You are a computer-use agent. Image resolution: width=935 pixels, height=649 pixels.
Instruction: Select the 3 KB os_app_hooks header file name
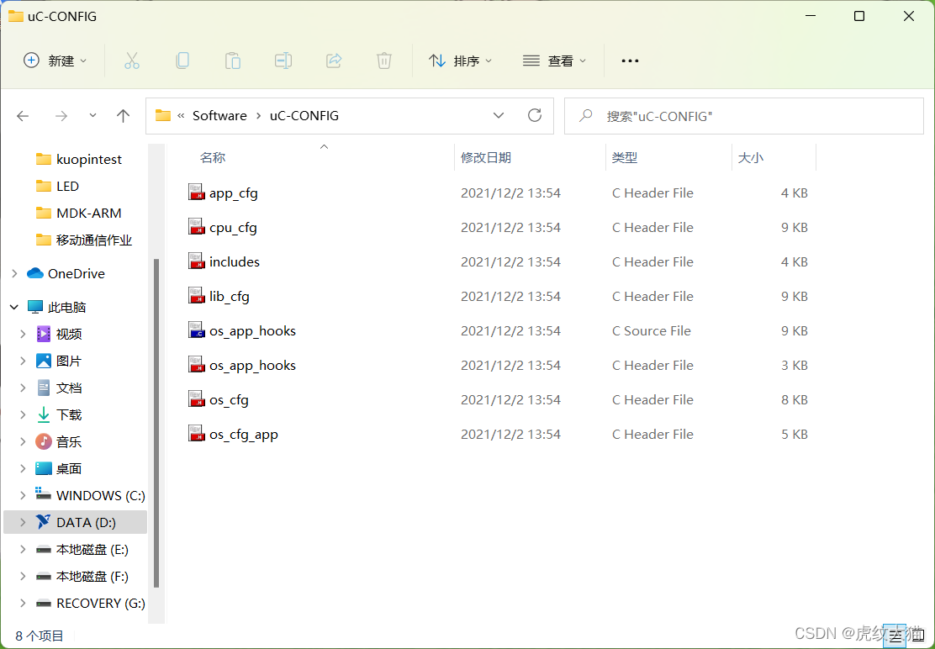pyautogui.click(x=253, y=366)
